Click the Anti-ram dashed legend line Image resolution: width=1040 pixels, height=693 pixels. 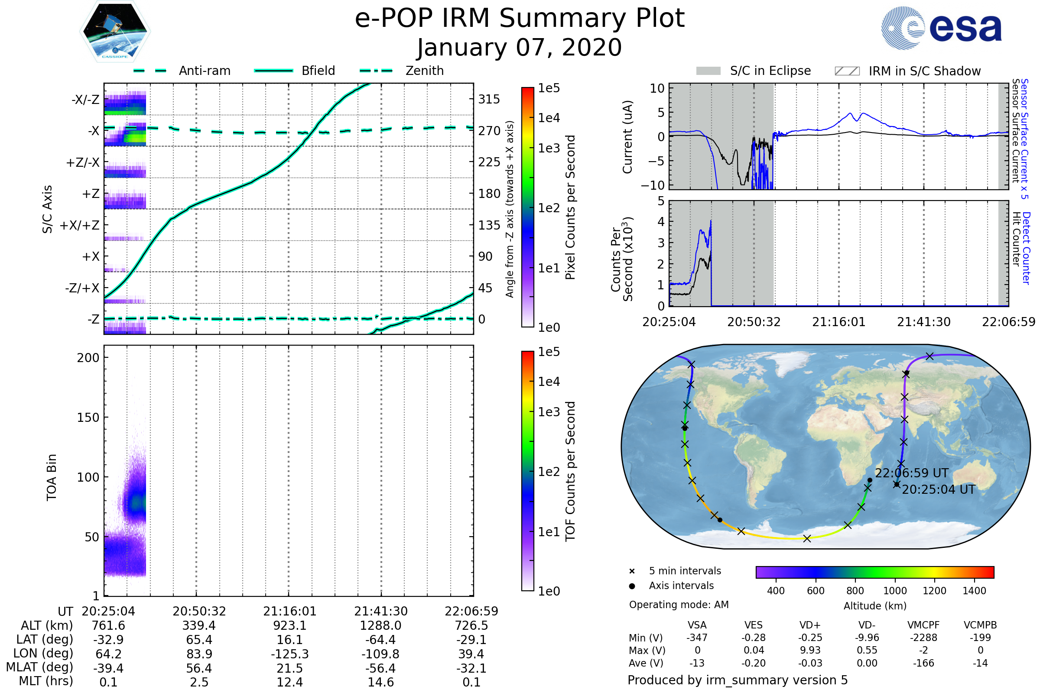[x=150, y=71]
